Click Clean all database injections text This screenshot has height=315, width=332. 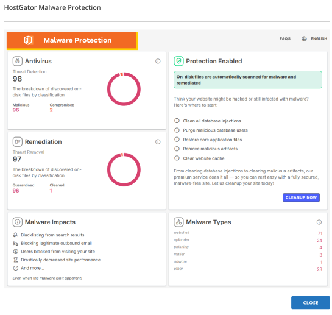click(212, 121)
